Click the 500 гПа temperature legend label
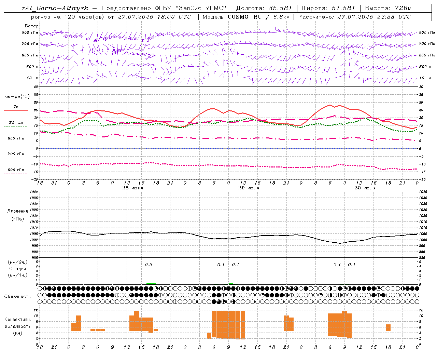The image size is (437, 350). point(16,170)
